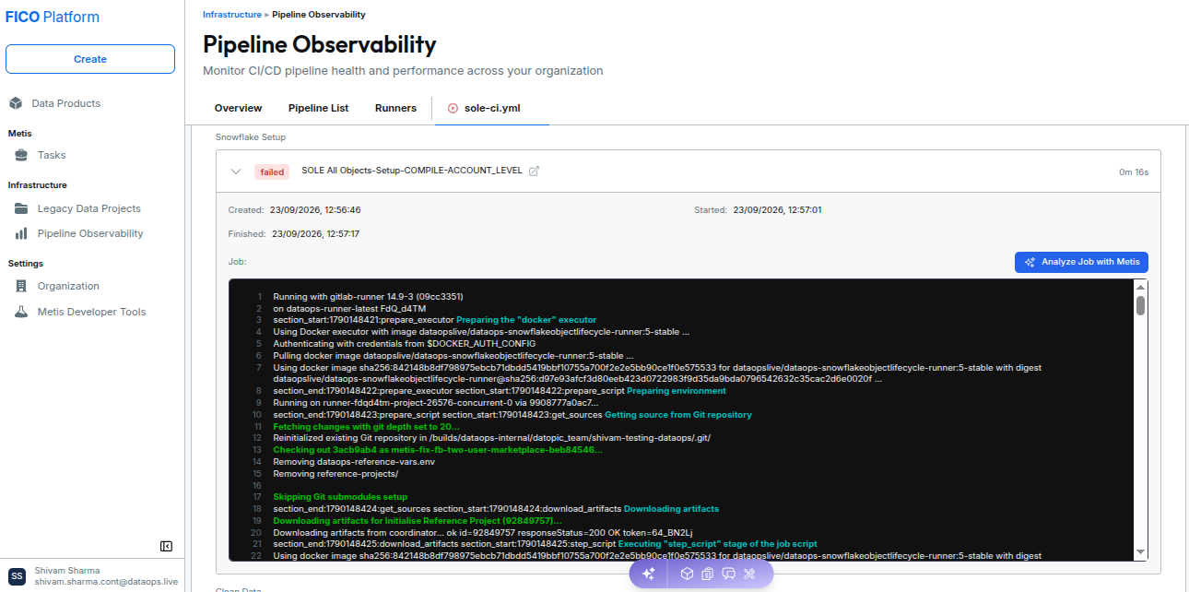
Task: Open Legacy Data Projects page
Action: click(x=90, y=208)
